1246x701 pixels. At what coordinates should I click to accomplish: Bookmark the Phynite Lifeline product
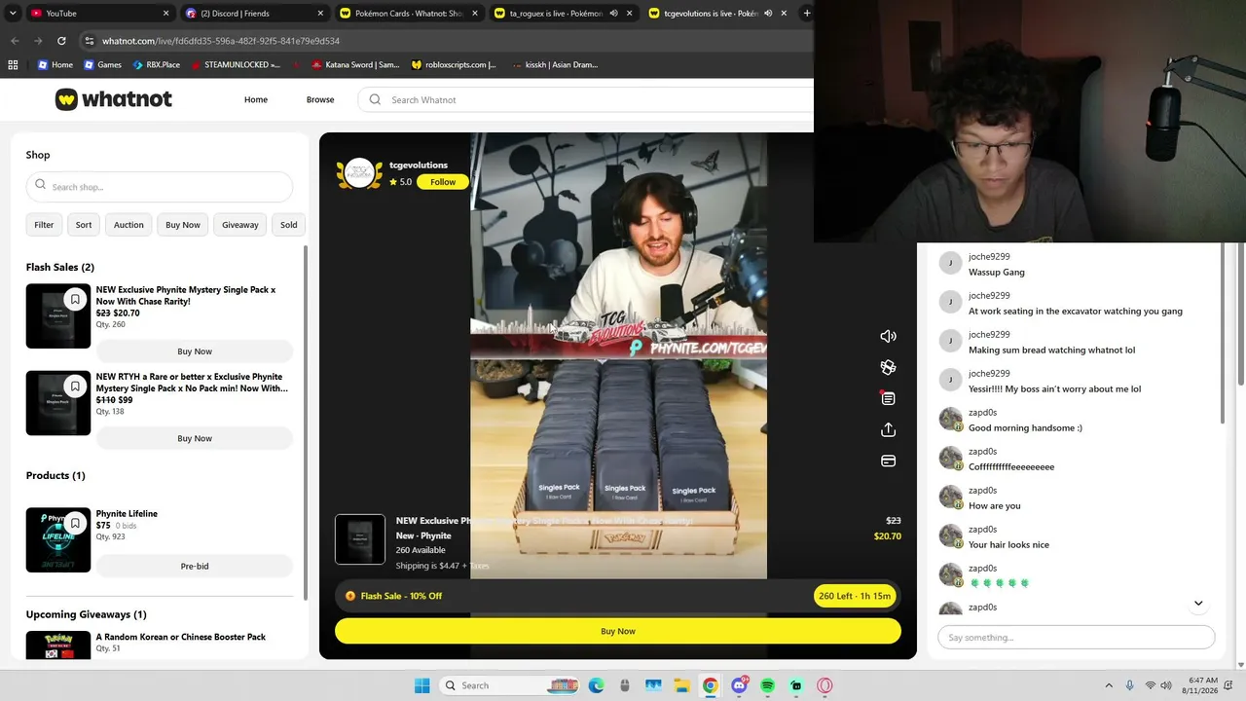[75, 523]
